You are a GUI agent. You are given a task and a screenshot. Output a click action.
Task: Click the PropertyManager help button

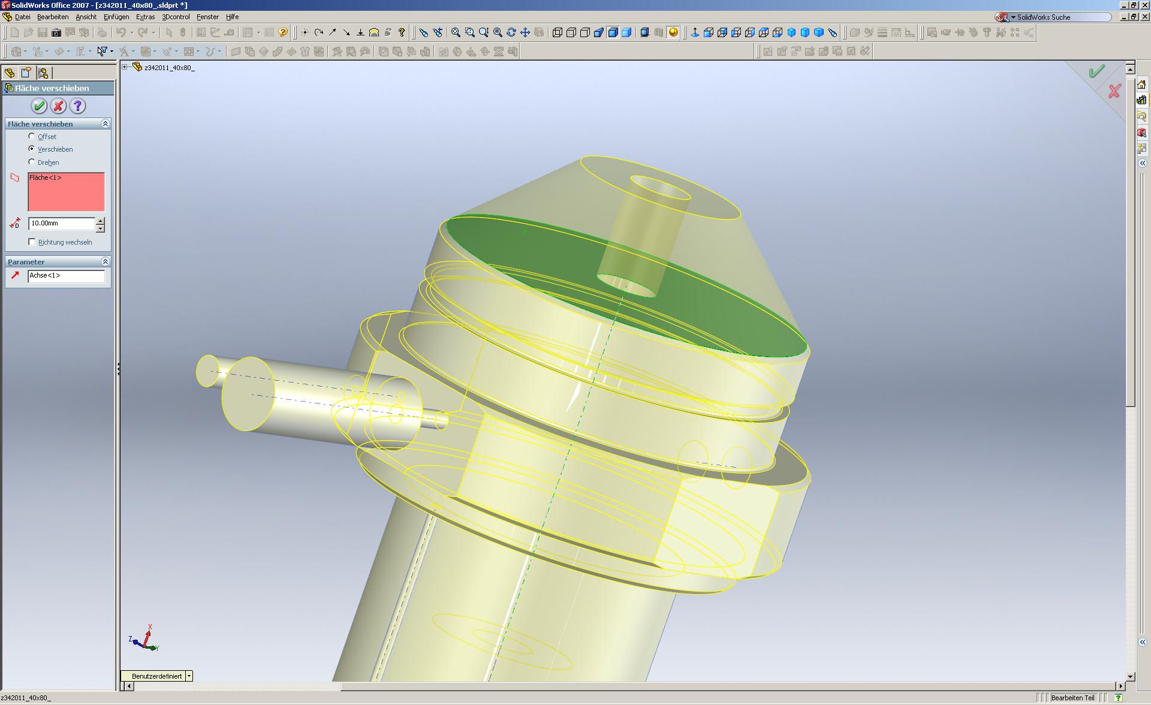[77, 106]
